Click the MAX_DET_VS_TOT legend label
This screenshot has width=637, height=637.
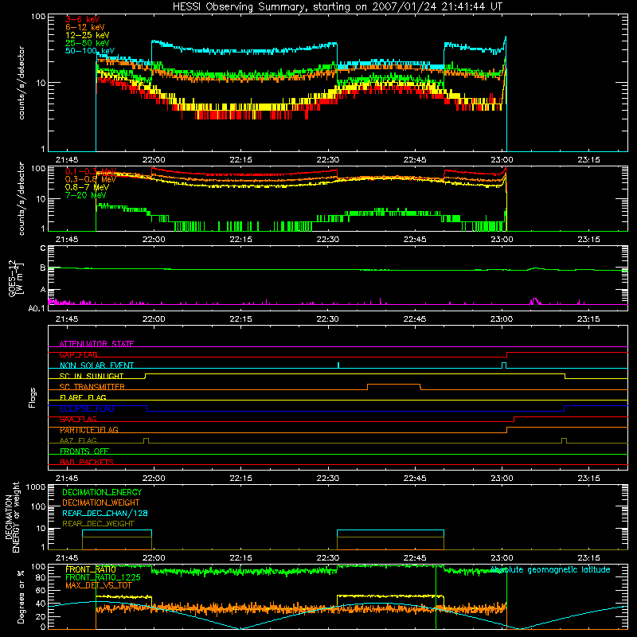[99, 585]
